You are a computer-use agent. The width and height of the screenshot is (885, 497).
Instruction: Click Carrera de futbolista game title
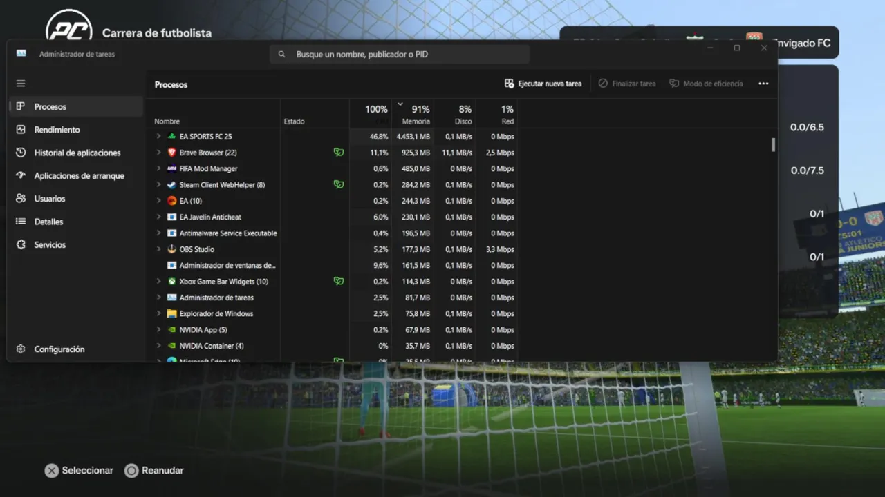click(x=157, y=33)
